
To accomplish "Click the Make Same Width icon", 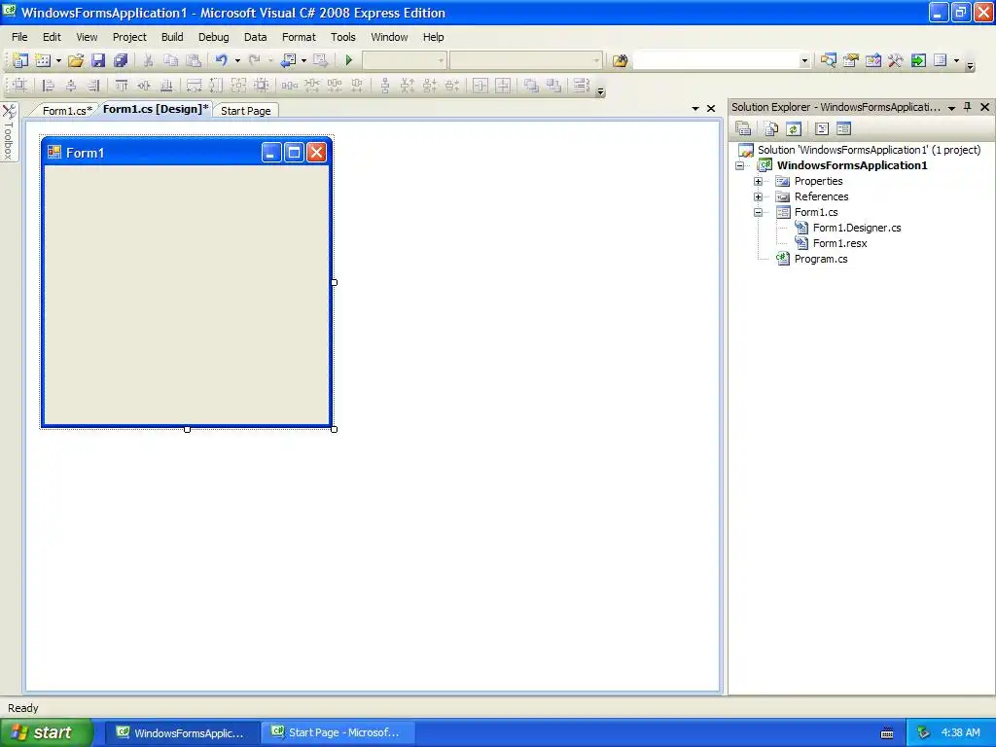I will [194, 86].
